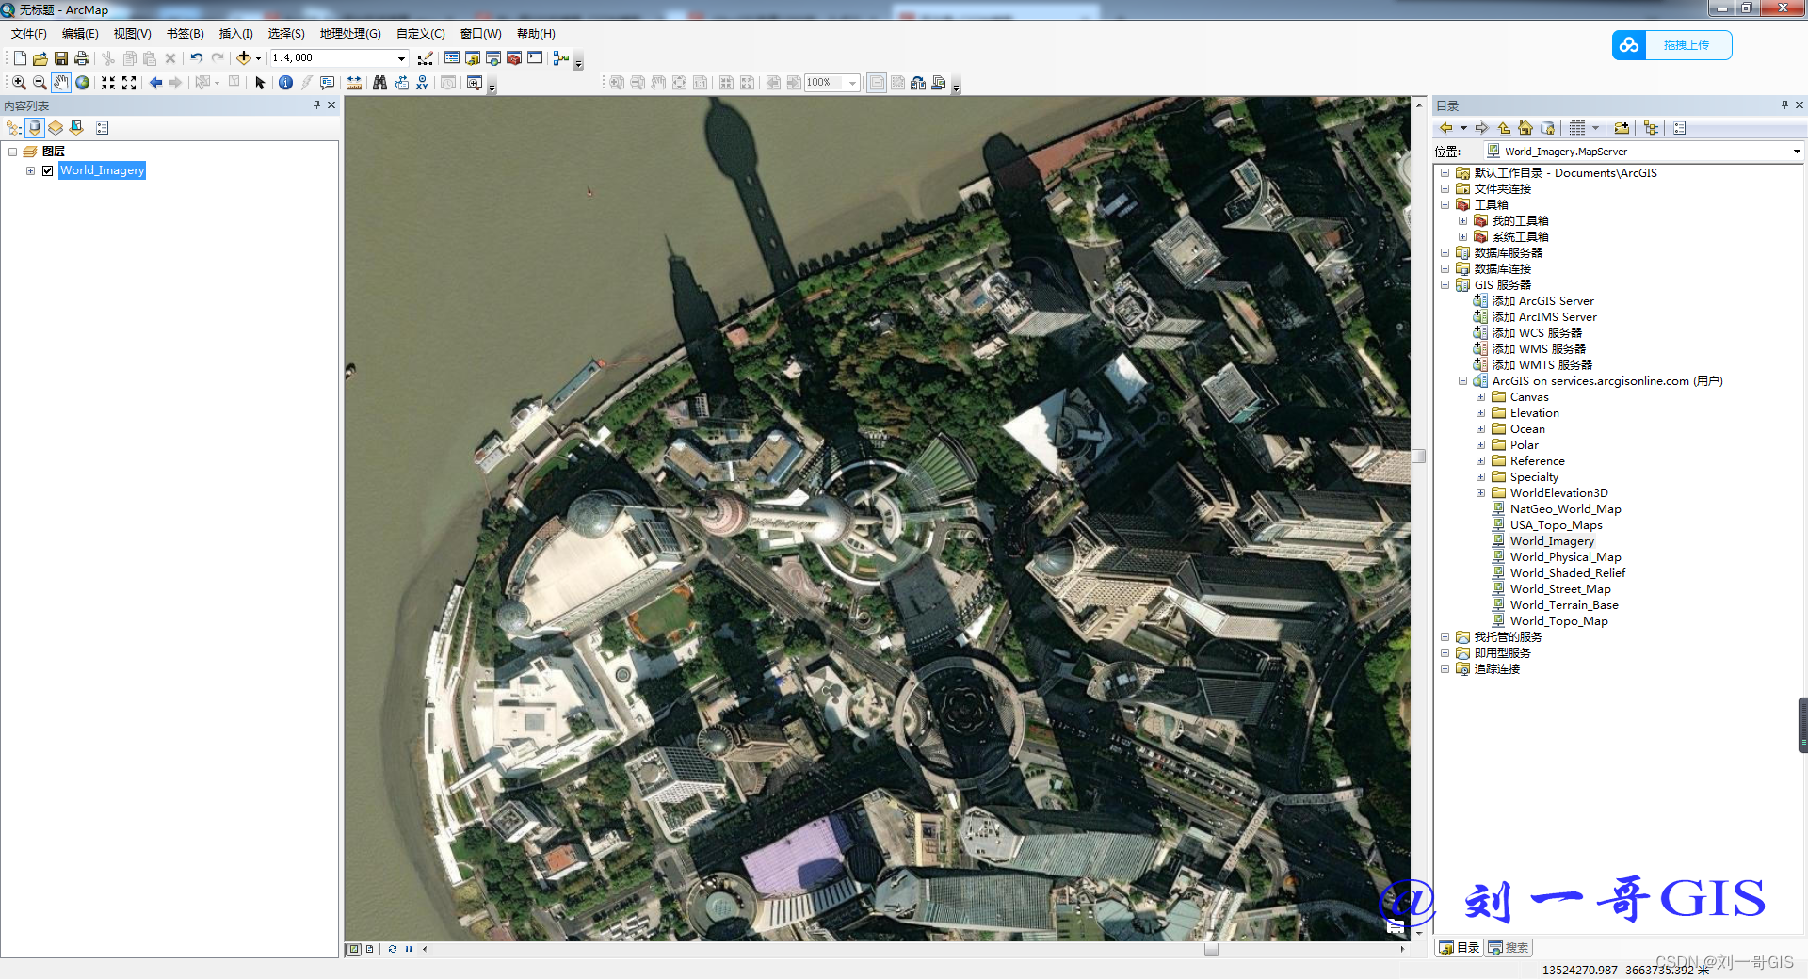Screen dimensions: 1808x979
Task: Open the Python window icon
Action: tap(535, 58)
